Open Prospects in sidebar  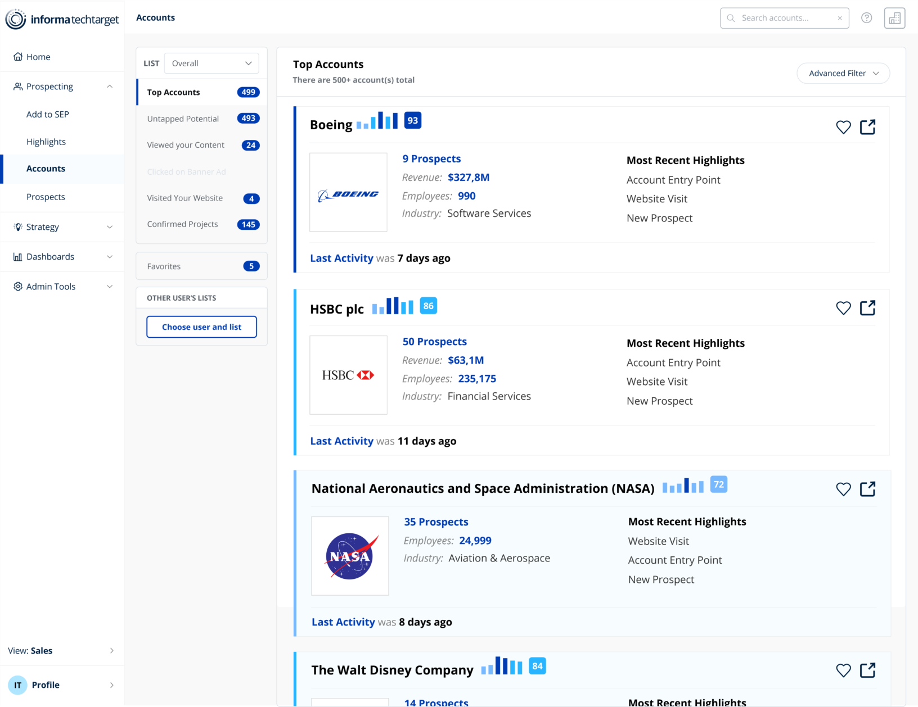(46, 197)
